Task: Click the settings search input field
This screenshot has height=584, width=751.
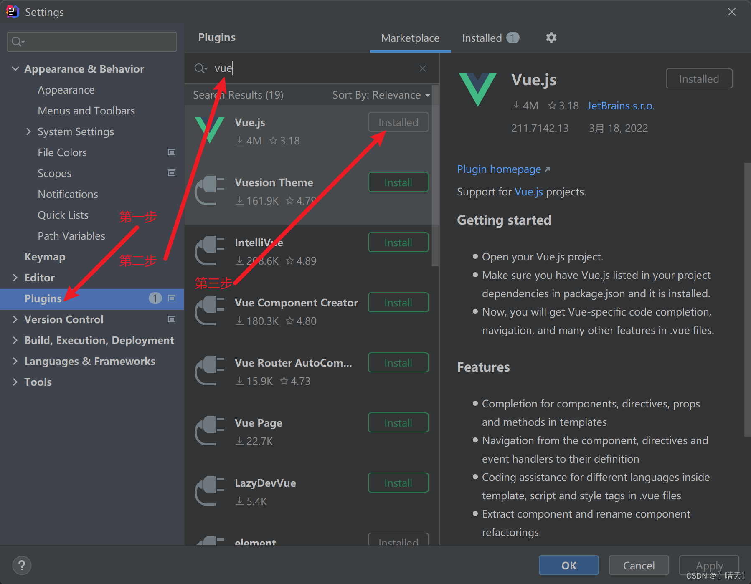Action: (92, 42)
